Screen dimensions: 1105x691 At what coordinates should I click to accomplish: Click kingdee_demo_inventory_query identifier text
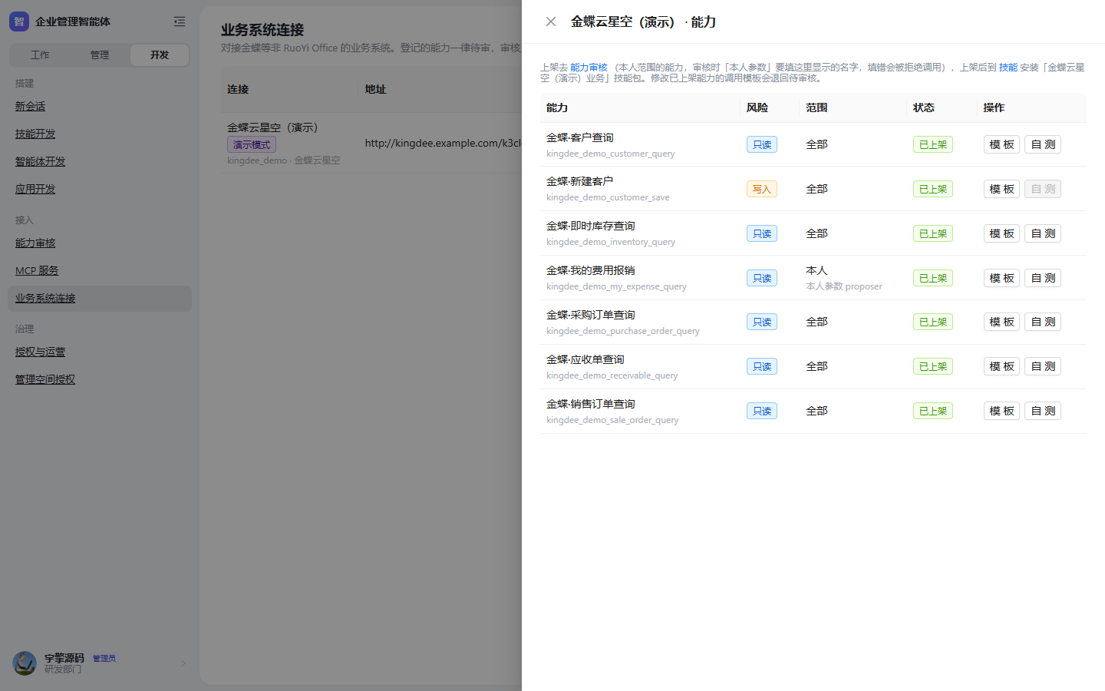(611, 242)
